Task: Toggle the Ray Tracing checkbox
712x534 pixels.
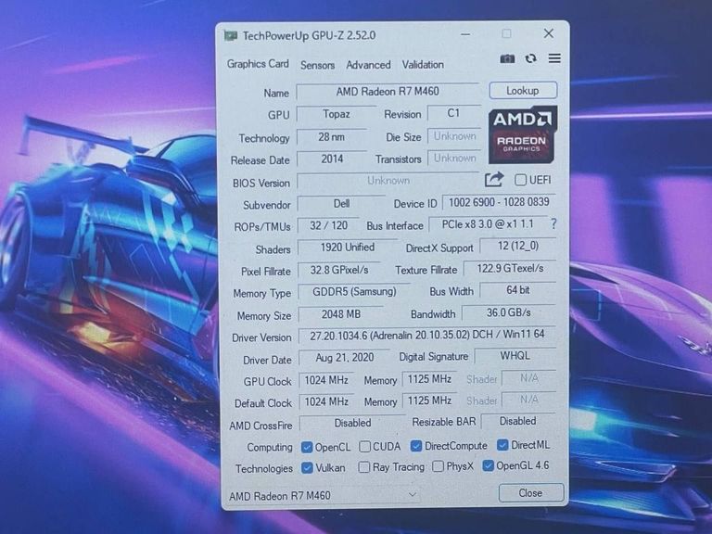Action: click(363, 467)
